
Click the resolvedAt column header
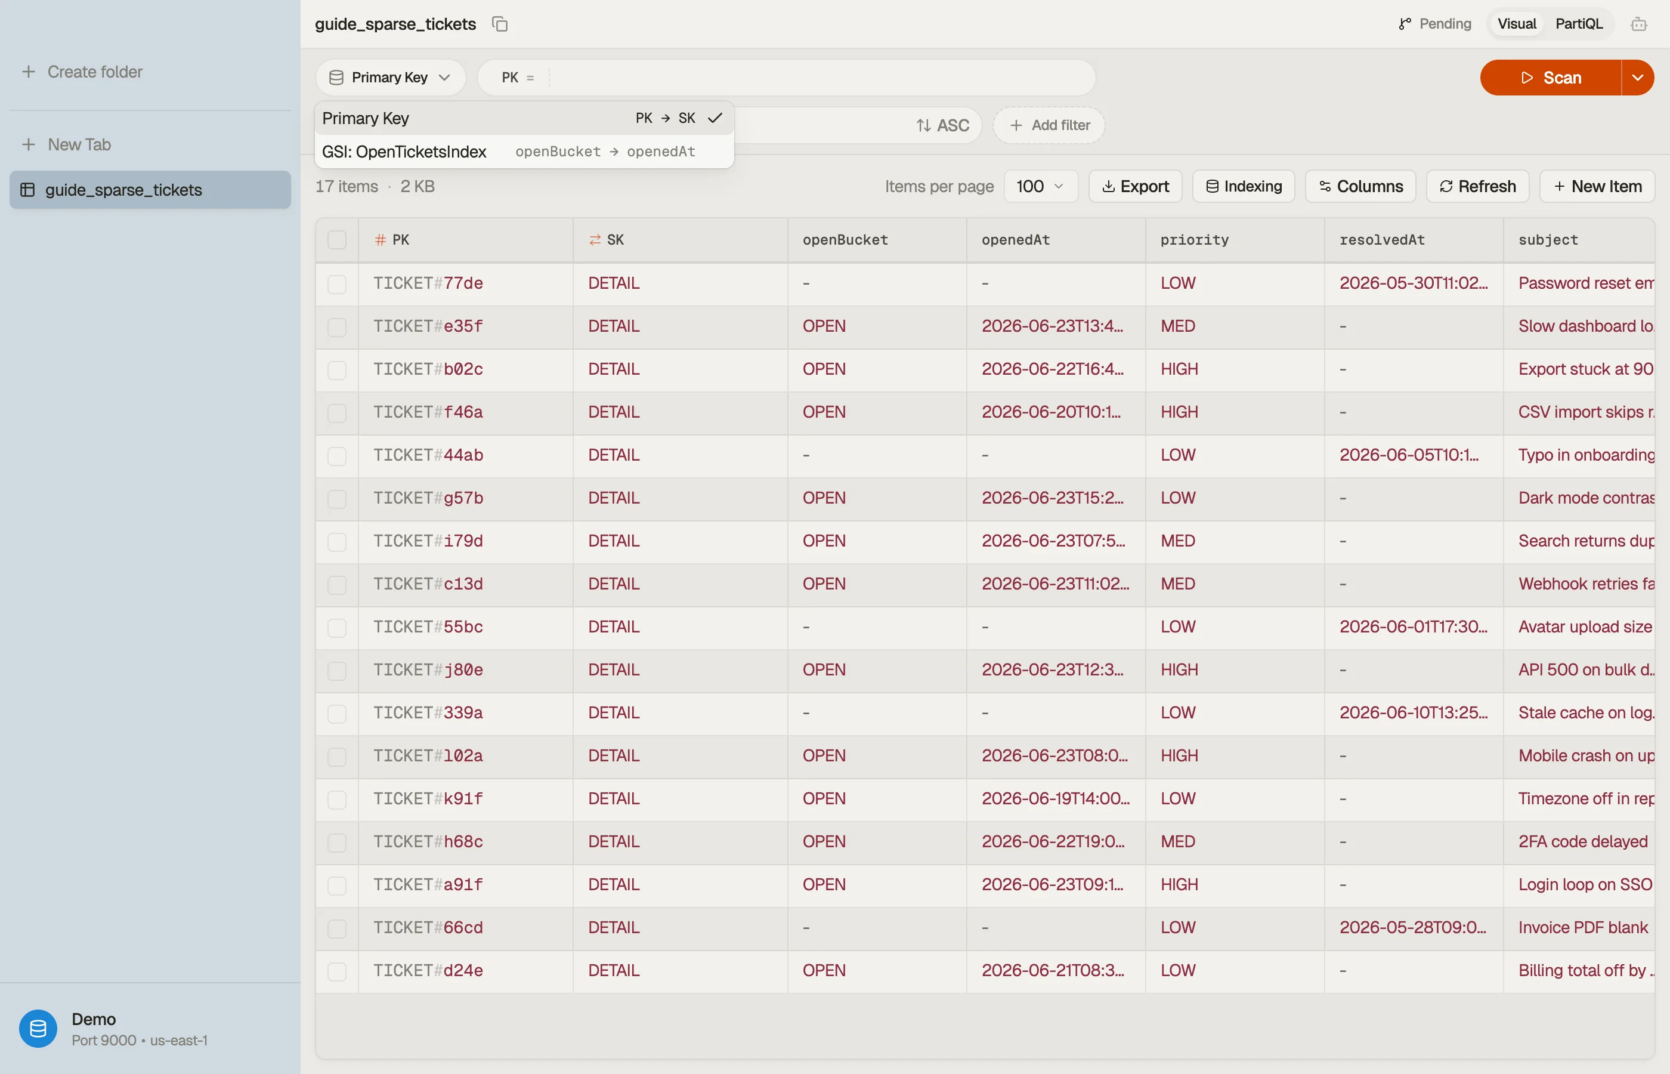point(1414,240)
